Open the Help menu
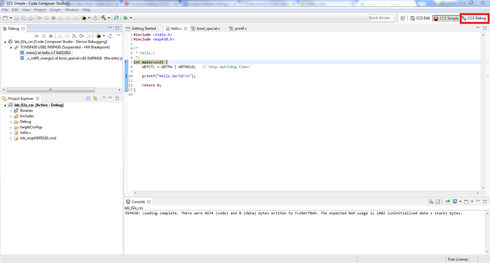Screen dimensions: 490x263 point(86,10)
